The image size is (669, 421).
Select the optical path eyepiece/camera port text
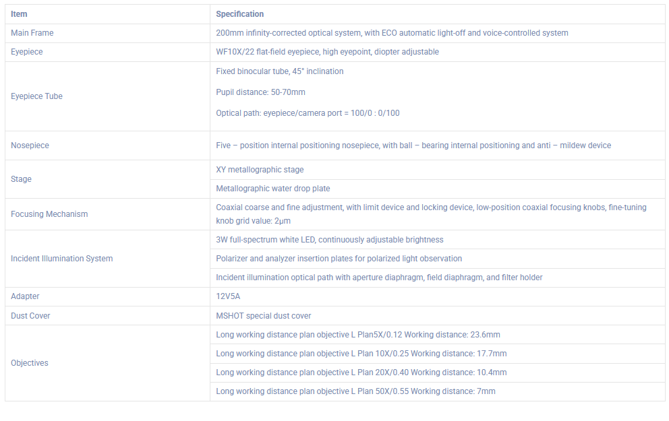tap(308, 113)
